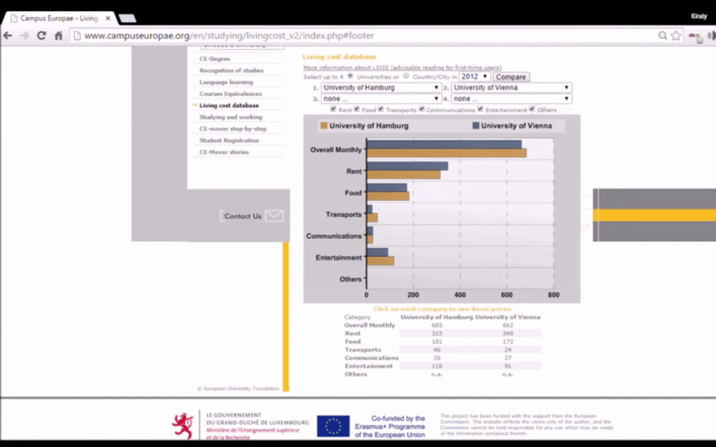Open Contact Us via the envelope icon

coord(274,216)
